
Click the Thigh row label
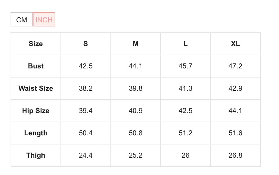[36, 155]
